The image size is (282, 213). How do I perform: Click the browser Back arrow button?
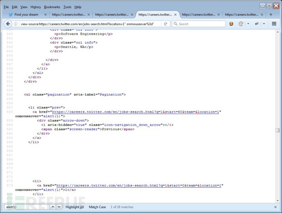pyautogui.click(x=8, y=24)
